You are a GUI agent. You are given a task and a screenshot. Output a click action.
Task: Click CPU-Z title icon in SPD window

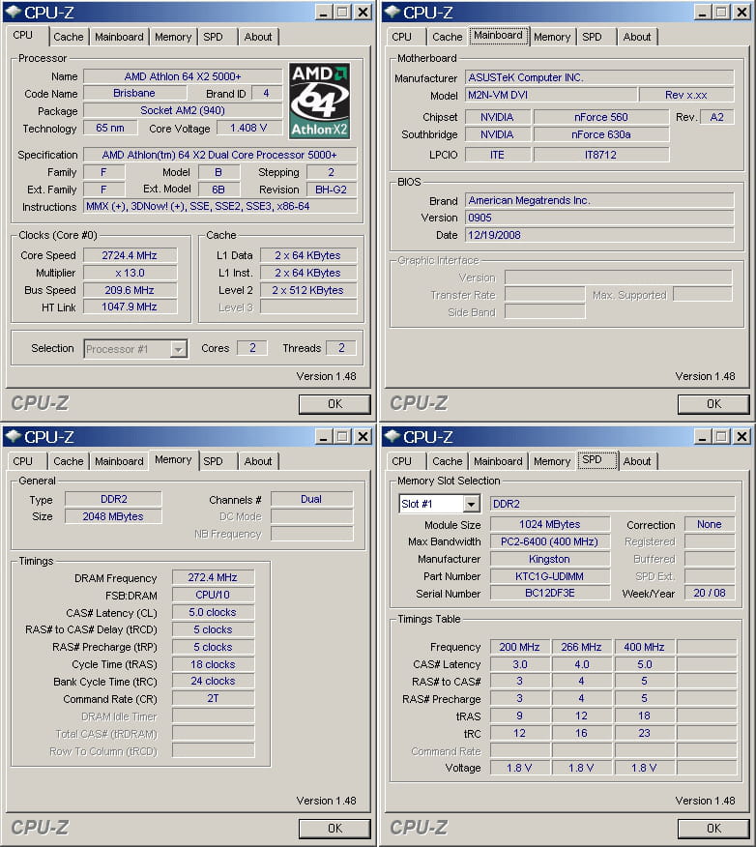[393, 436]
